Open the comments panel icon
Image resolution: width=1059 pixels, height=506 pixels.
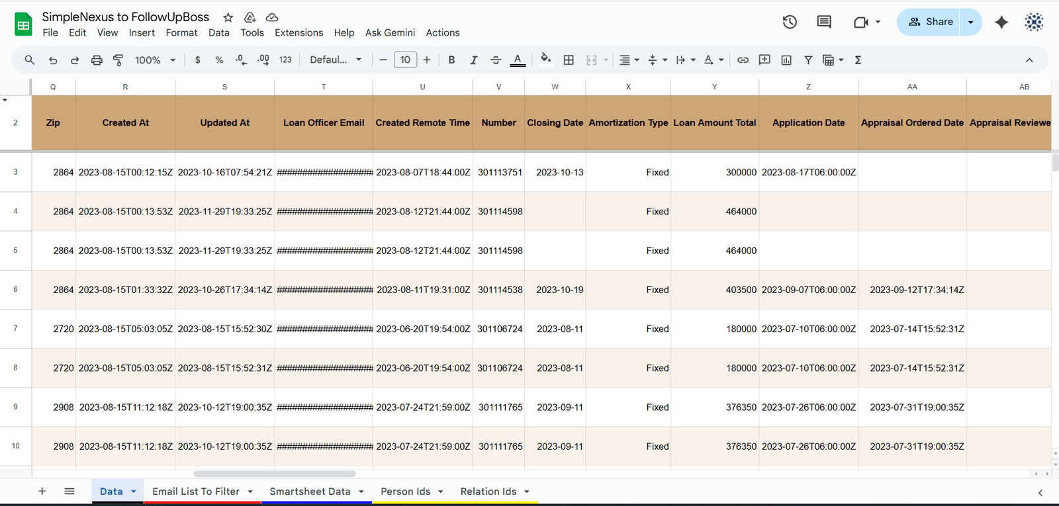coord(824,22)
